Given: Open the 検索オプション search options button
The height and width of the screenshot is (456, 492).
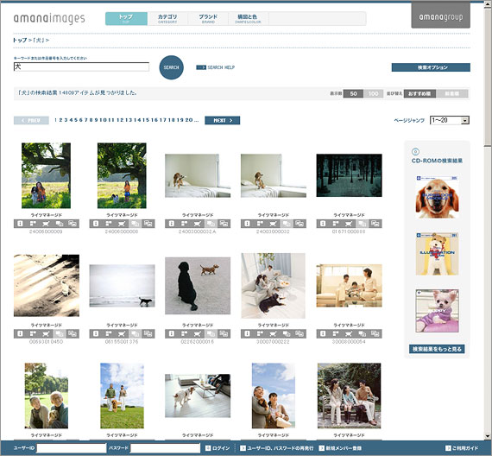Looking at the screenshot, I should point(431,67).
